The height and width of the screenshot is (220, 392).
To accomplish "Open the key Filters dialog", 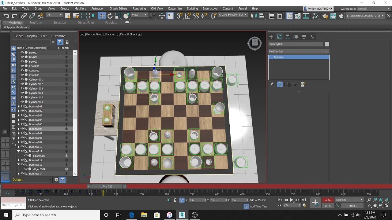I will [x=352, y=206].
